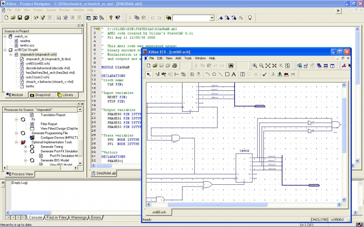Switch to the Snapshot view tab
The image size is (364, 227).
coord(42,95)
